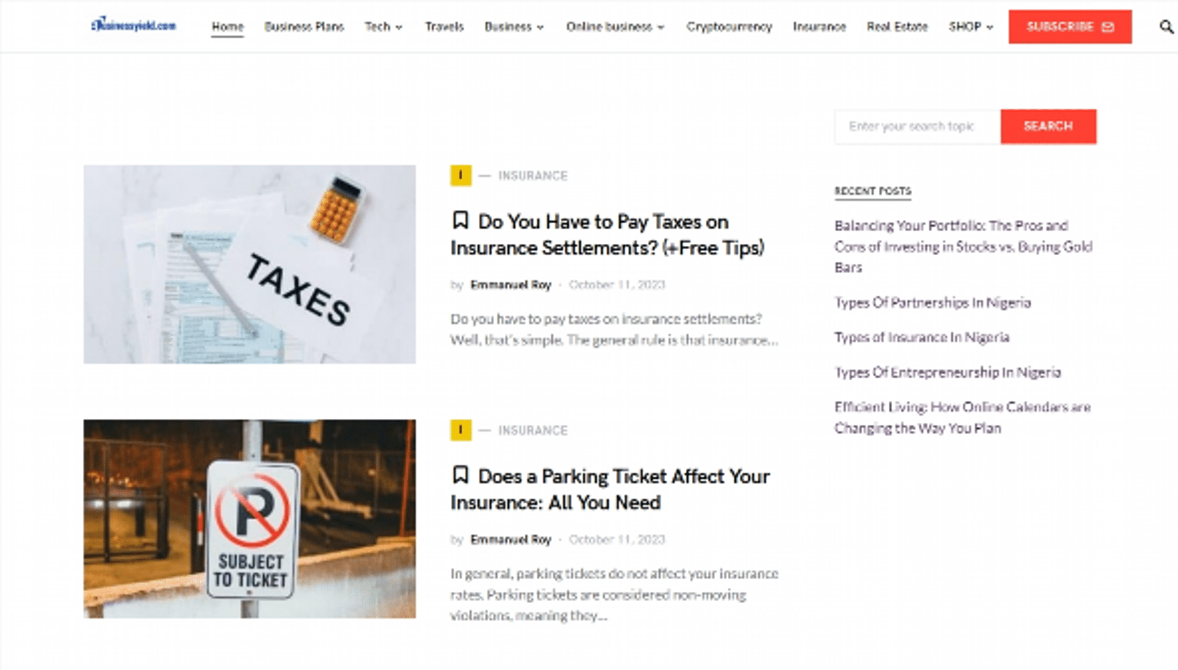Viewport: 1178px width, 670px height.
Task: Expand the Online business dropdown
Action: pyautogui.click(x=614, y=27)
